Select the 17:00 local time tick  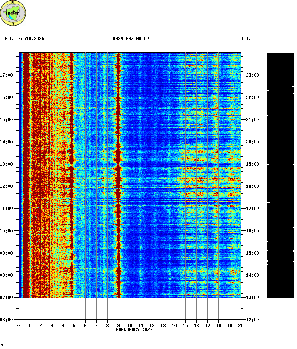point(6,75)
